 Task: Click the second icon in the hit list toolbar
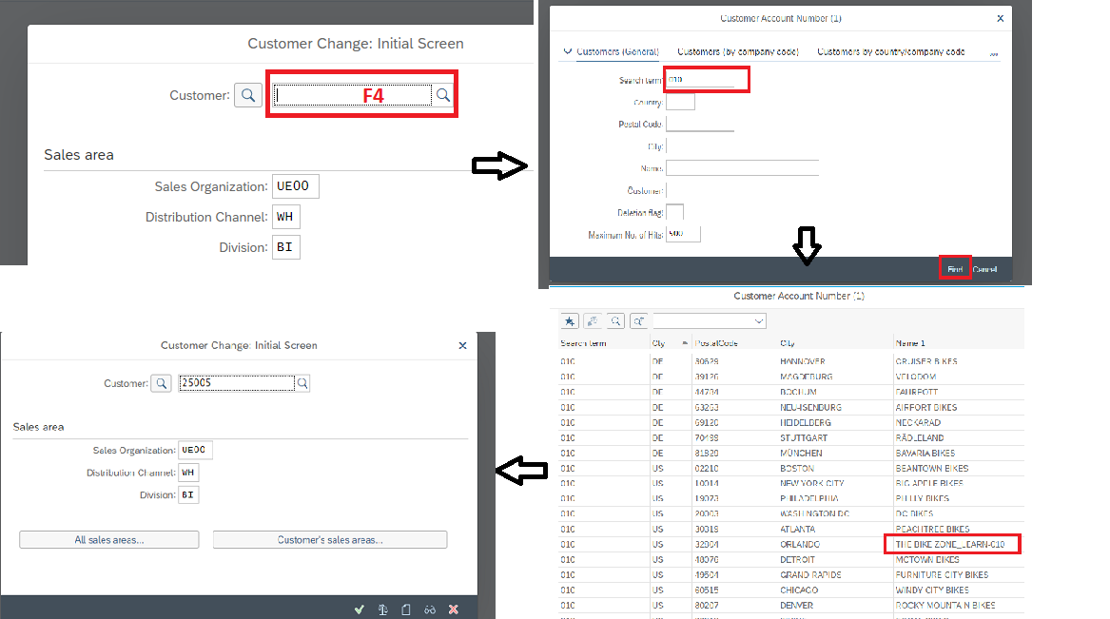coord(593,321)
